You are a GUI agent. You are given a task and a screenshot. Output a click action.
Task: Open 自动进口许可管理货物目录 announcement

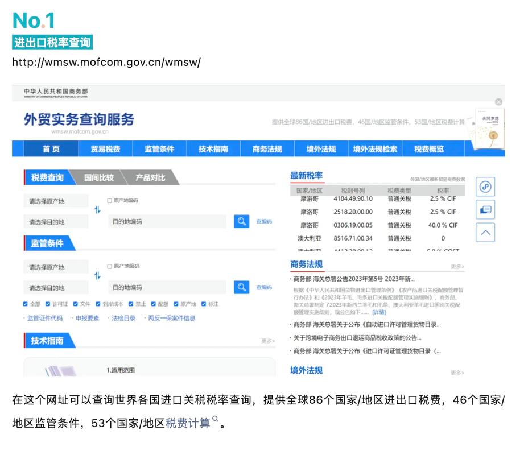pos(367,324)
